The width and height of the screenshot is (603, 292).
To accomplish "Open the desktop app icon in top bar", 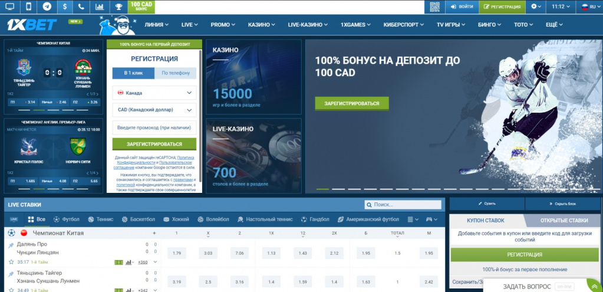I will point(9,6).
